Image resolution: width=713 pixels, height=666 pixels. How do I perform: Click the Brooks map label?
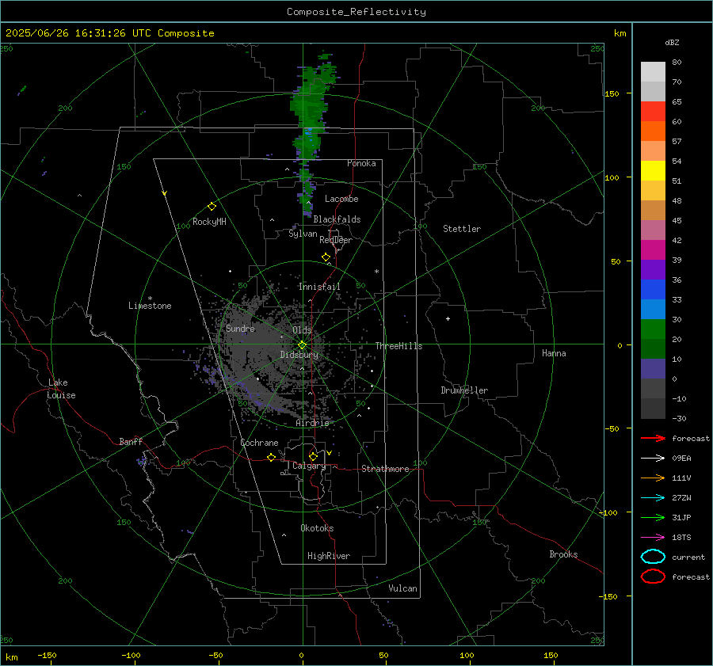(x=563, y=554)
